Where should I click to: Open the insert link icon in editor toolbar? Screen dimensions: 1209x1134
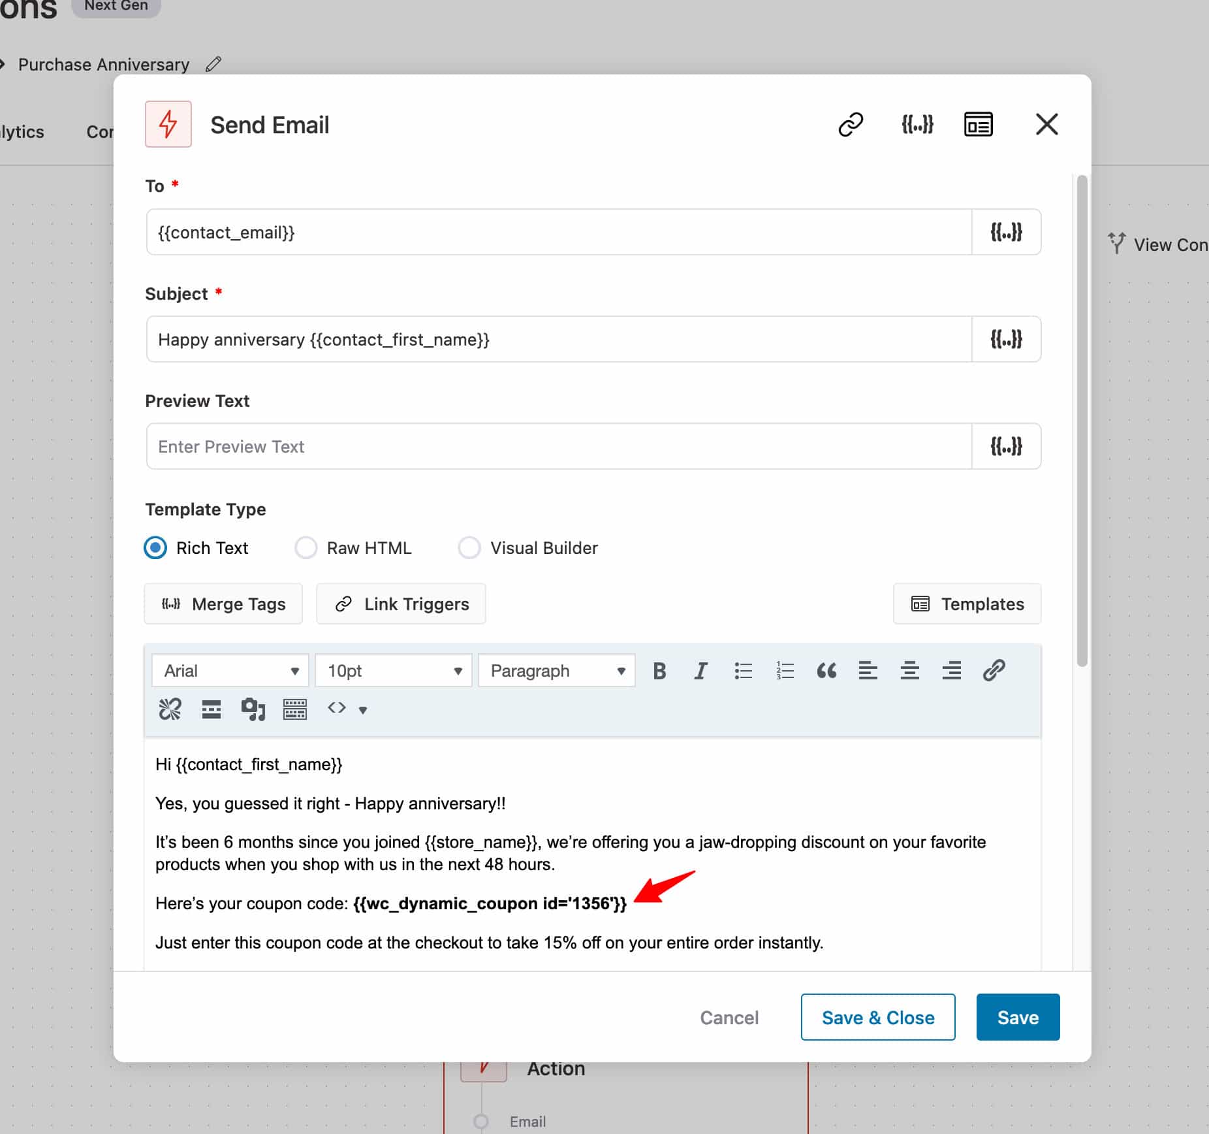click(994, 670)
